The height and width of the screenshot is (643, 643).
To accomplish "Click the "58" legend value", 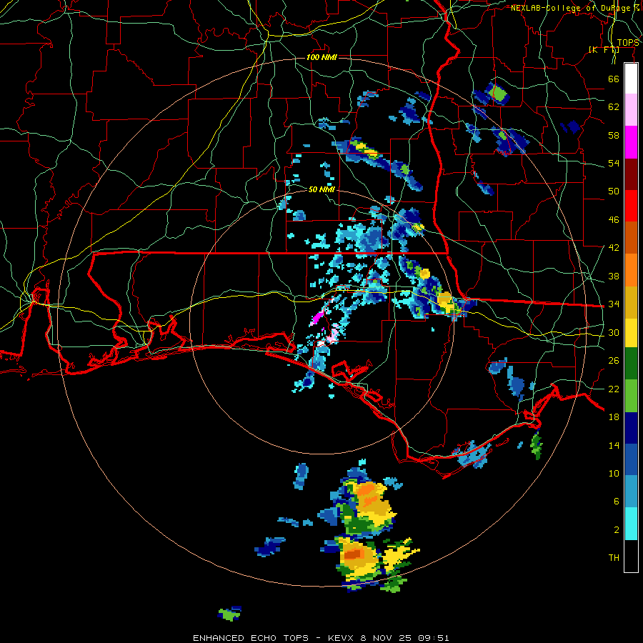I will pyautogui.click(x=614, y=135).
